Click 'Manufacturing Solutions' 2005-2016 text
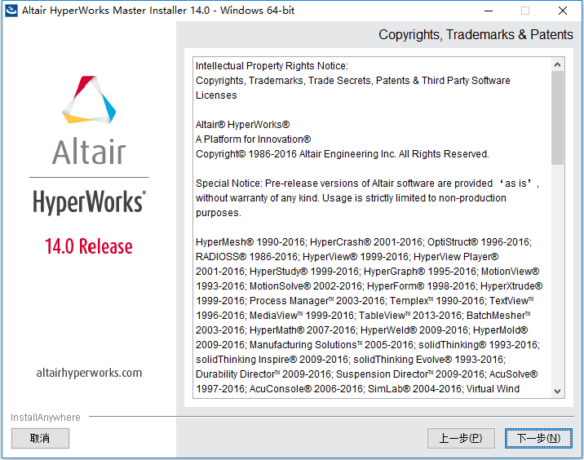The width and height of the screenshot is (584, 460). (x=330, y=345)
